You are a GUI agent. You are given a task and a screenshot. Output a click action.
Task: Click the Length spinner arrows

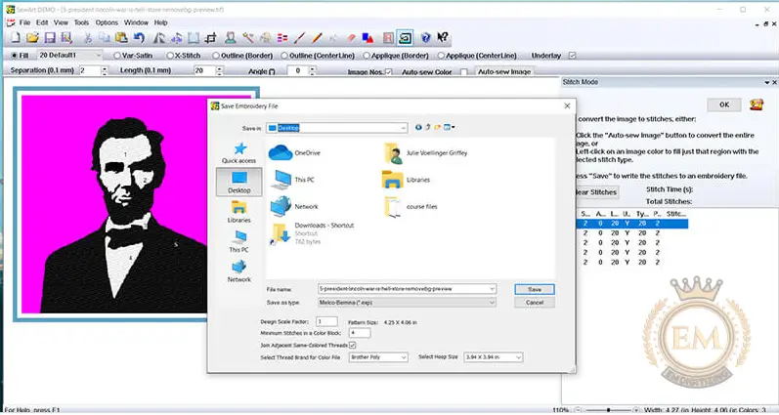click(x=219, y=70)
